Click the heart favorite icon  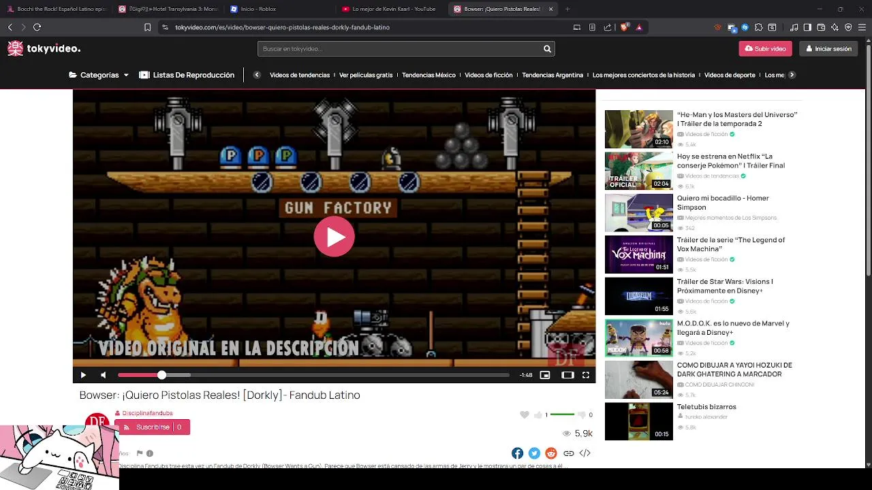pyautogui.click(x=524, y=414)
